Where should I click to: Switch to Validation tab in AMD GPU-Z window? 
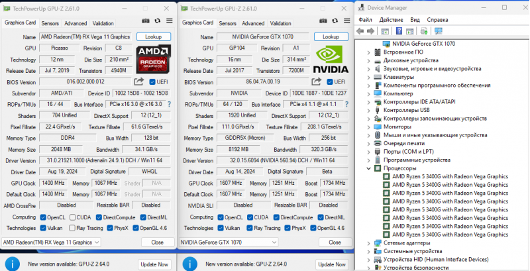pos(103,23)
